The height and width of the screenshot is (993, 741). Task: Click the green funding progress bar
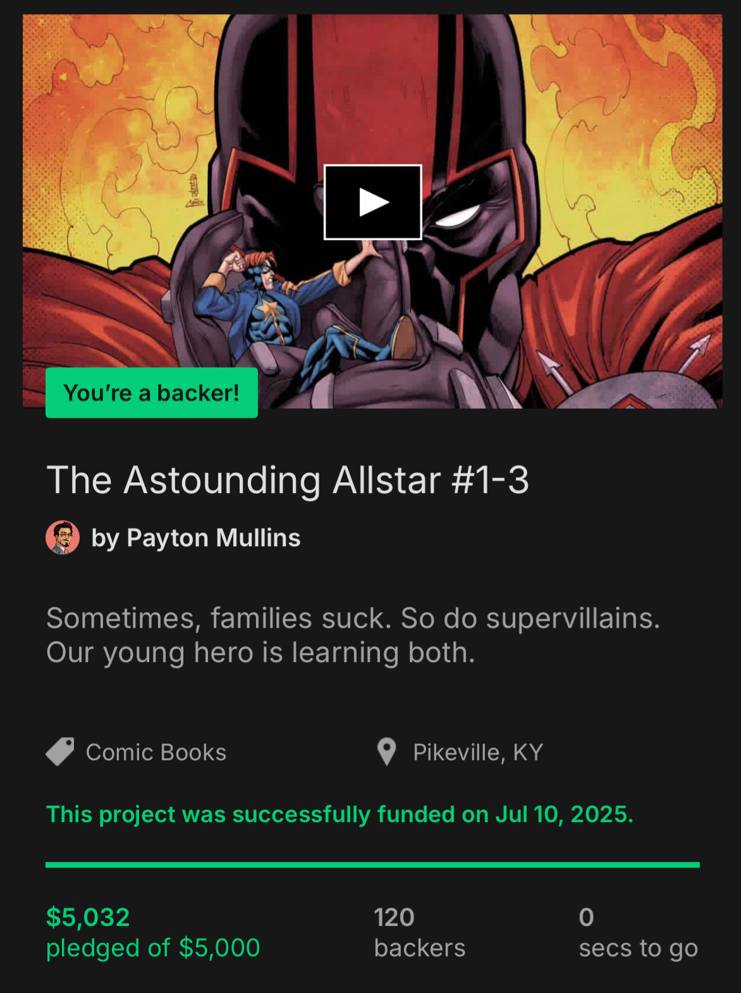coord(372,865)
